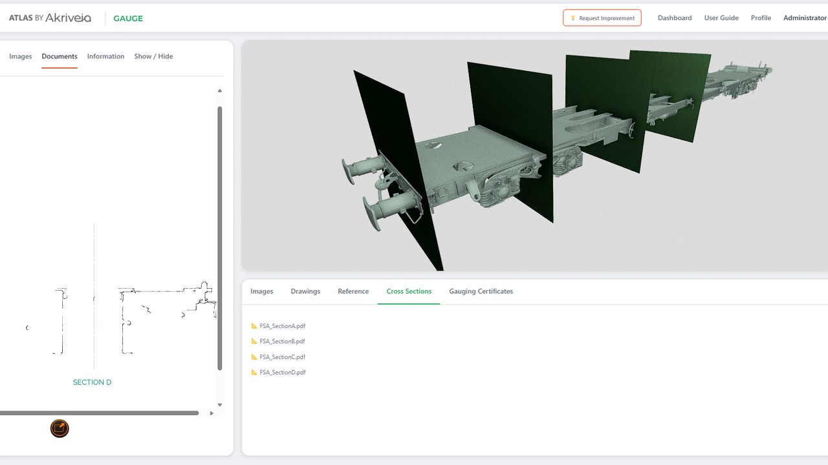
Task: Open the Reference tab
Action: click(x=353, y=291)
